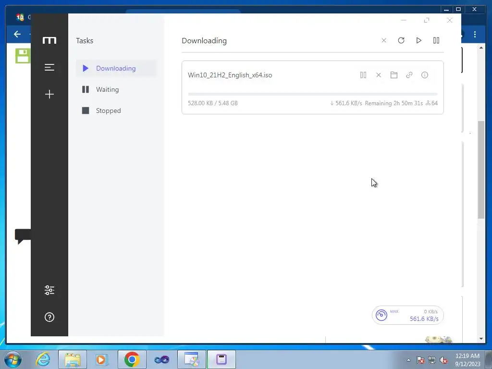Open the disc window app on taskbar
Viewport: 492px width, 369px height.
(191, 359)
